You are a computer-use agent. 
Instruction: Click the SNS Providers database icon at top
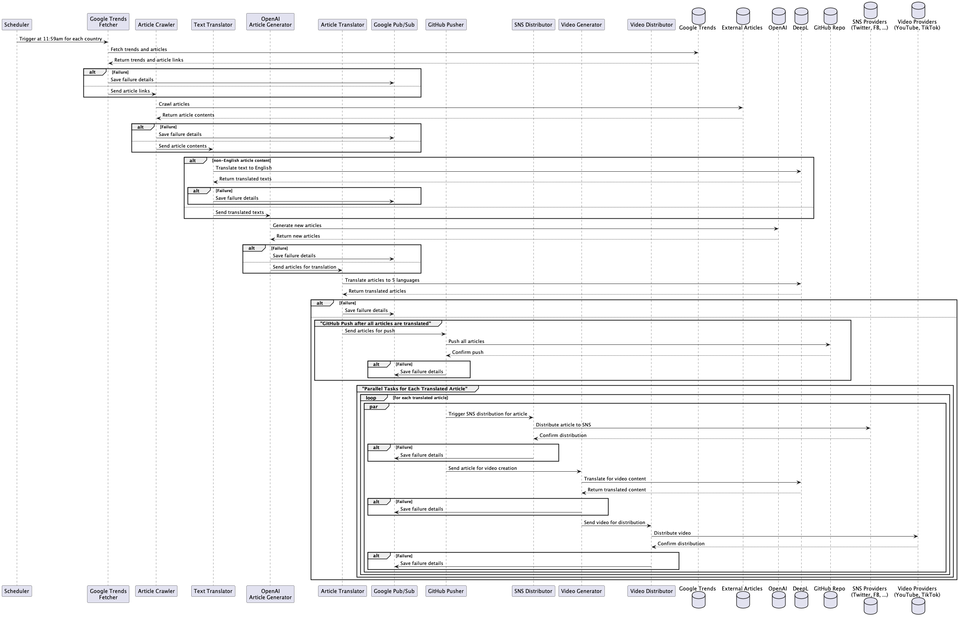pos(870,11)
